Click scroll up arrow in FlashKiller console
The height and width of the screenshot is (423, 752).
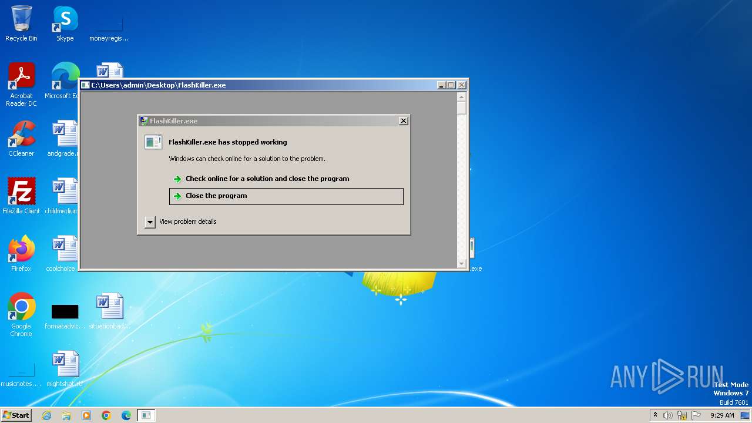click(x=461, y=97)
